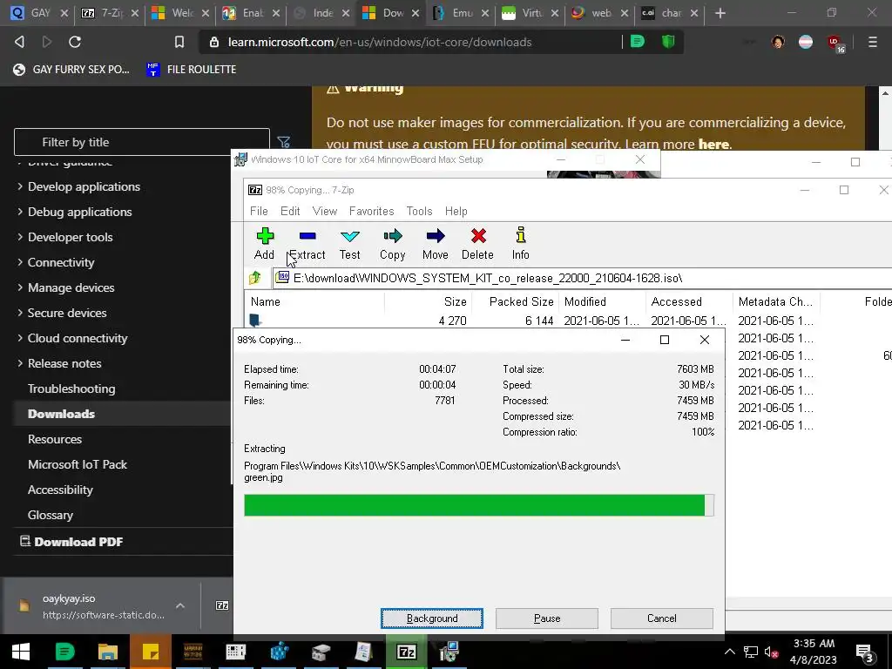Open the Tools menu in 7-Zip

point(419,211)
